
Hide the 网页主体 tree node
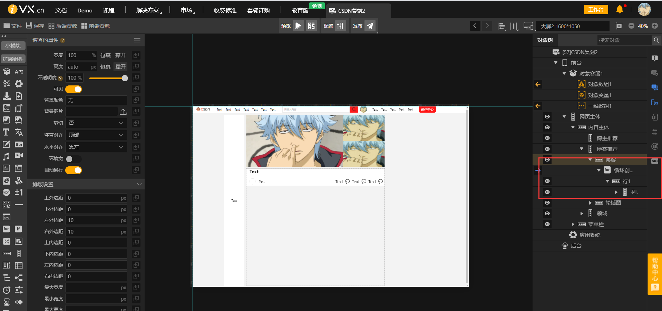pos(547,116)
